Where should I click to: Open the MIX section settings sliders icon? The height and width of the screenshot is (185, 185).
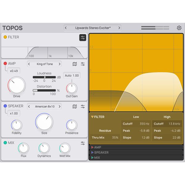pos(83,143)
